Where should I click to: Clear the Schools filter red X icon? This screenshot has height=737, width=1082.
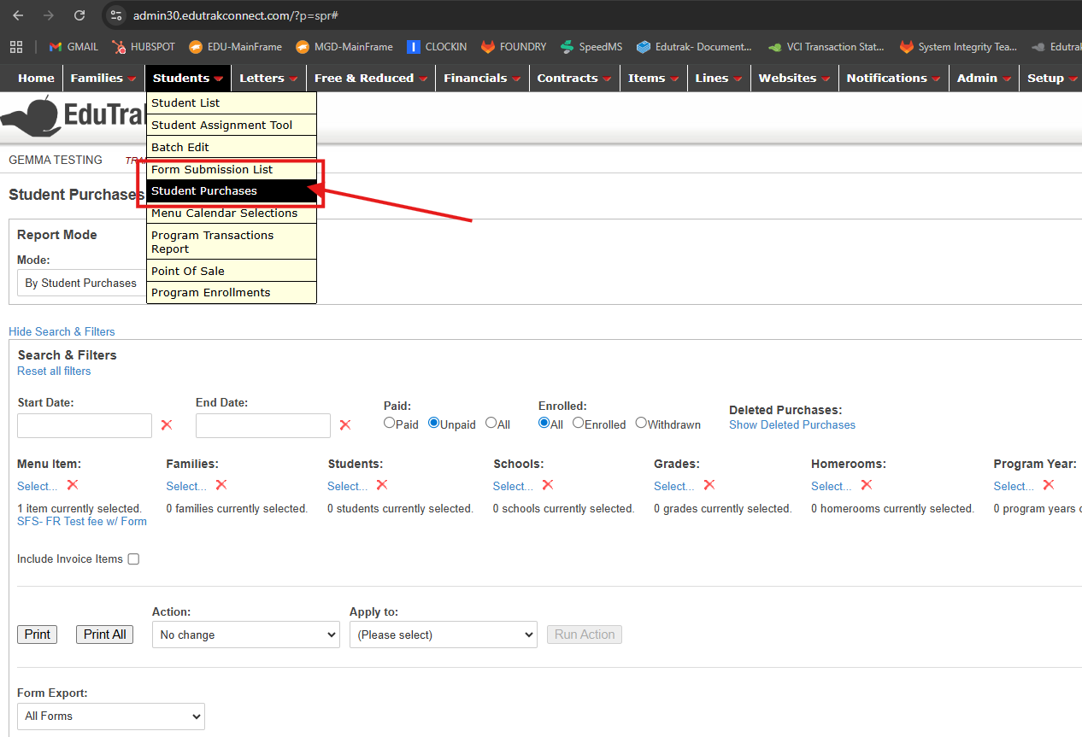tap(548, 485)
